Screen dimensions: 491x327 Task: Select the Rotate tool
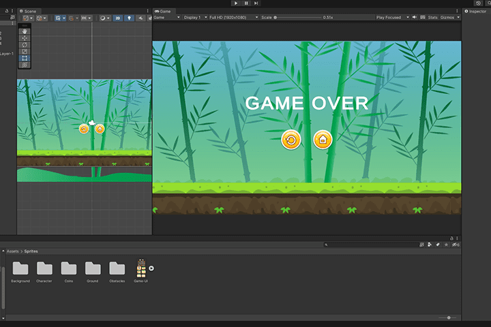(25, 45)
